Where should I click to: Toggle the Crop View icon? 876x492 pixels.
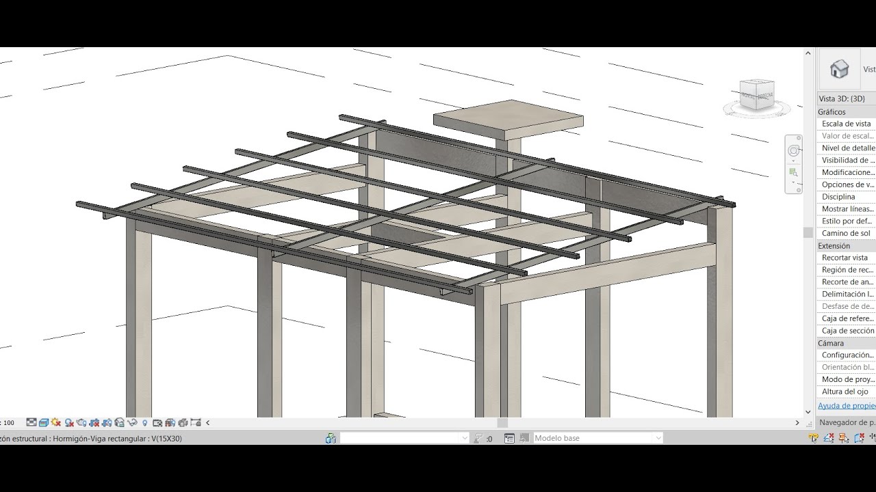click(94, 423)
